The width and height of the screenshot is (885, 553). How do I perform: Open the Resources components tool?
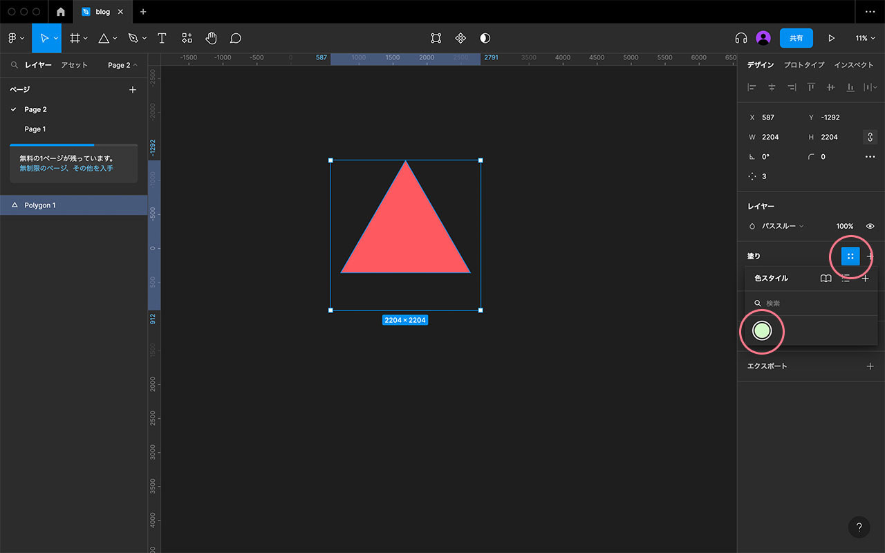(187, 38)
